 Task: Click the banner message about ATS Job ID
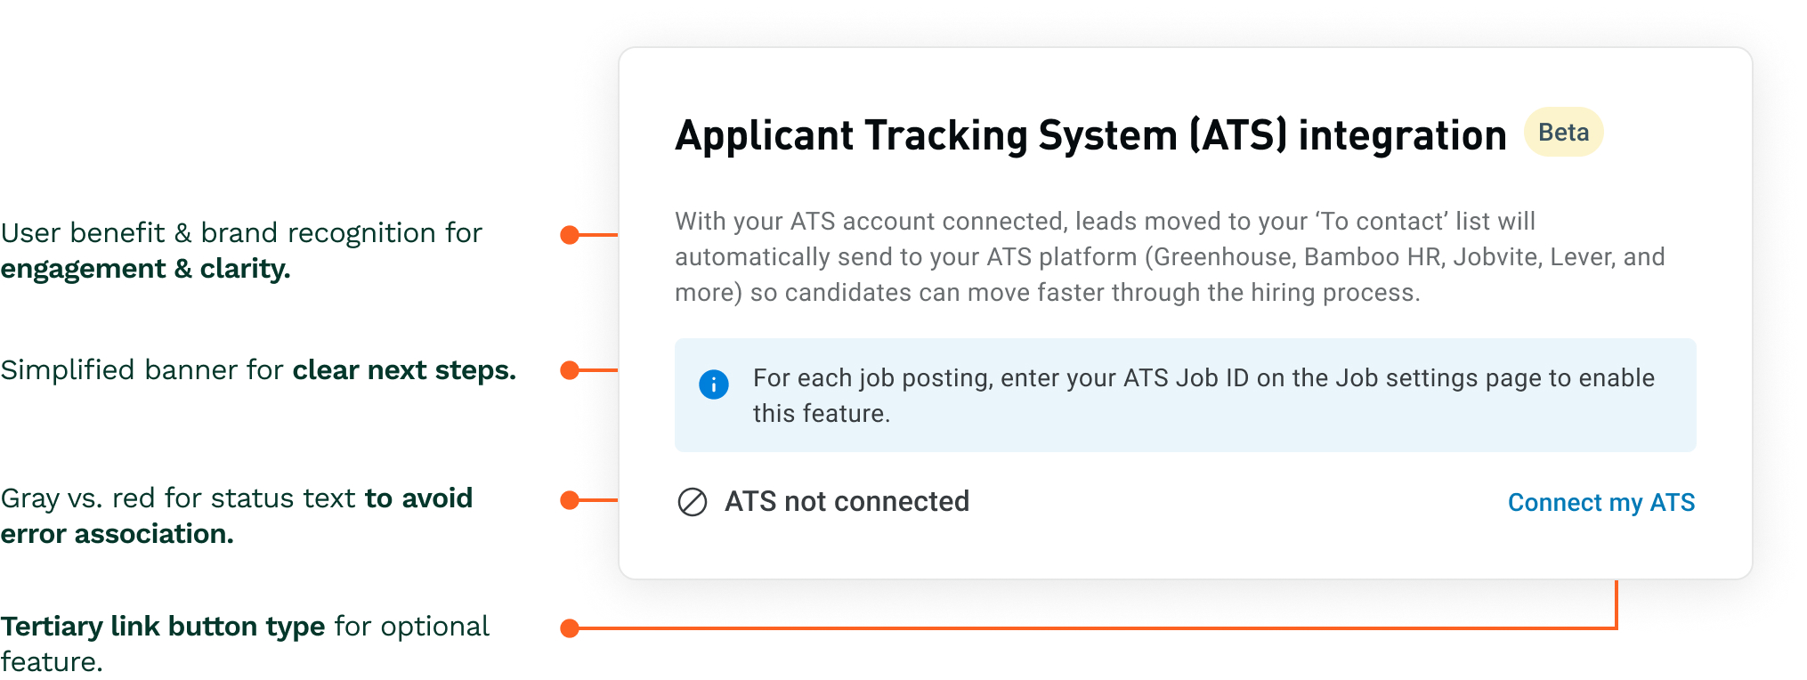point(1203,395)
